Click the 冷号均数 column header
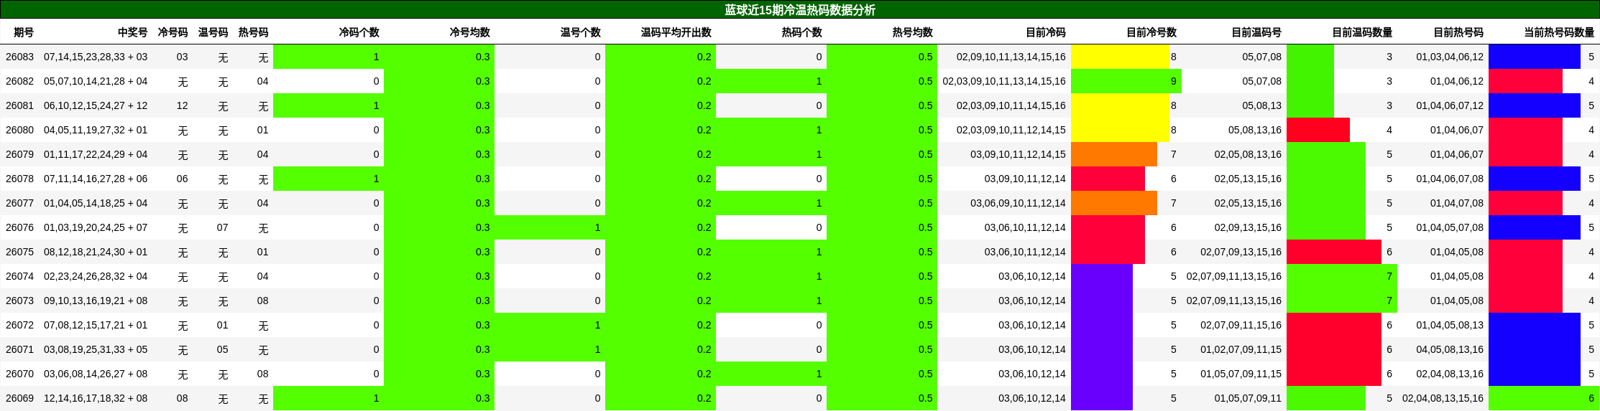 tap(470, 32)
